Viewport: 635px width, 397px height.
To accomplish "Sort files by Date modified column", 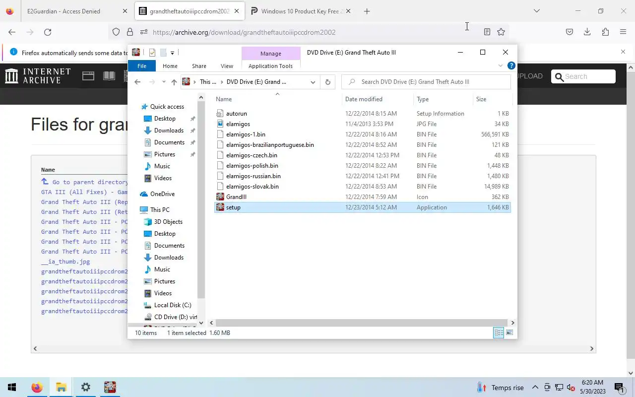I will tap(364, 99).
